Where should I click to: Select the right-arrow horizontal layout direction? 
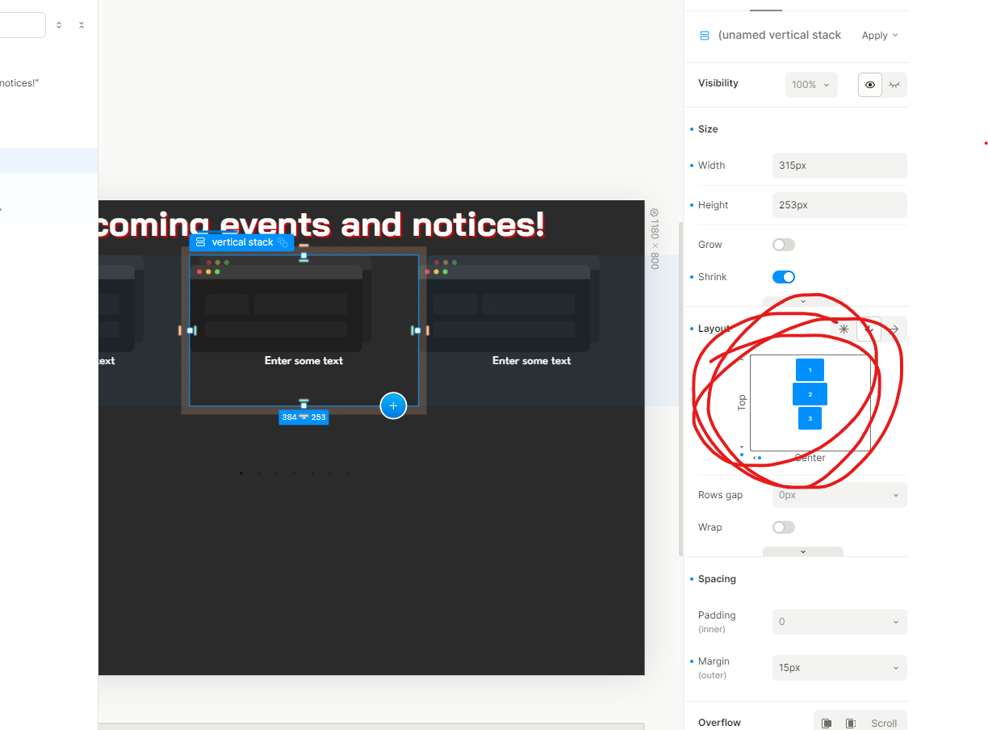[894, 329]
